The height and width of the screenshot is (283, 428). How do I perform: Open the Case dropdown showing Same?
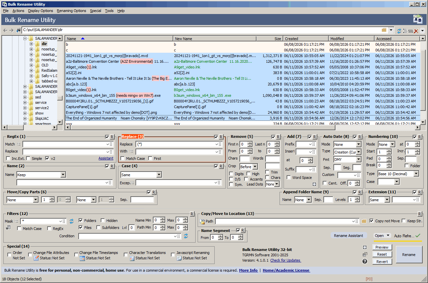coord(141,175)
